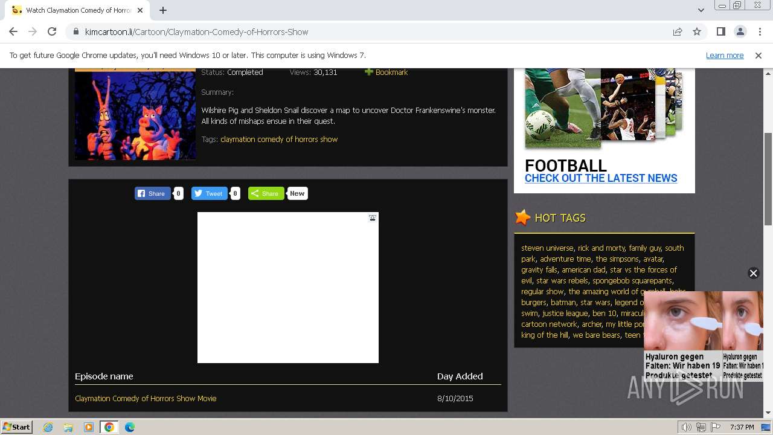This screenshot has width=773, height=435.
Task: Click the Facebook share count
Action: (x=178, y=193)
